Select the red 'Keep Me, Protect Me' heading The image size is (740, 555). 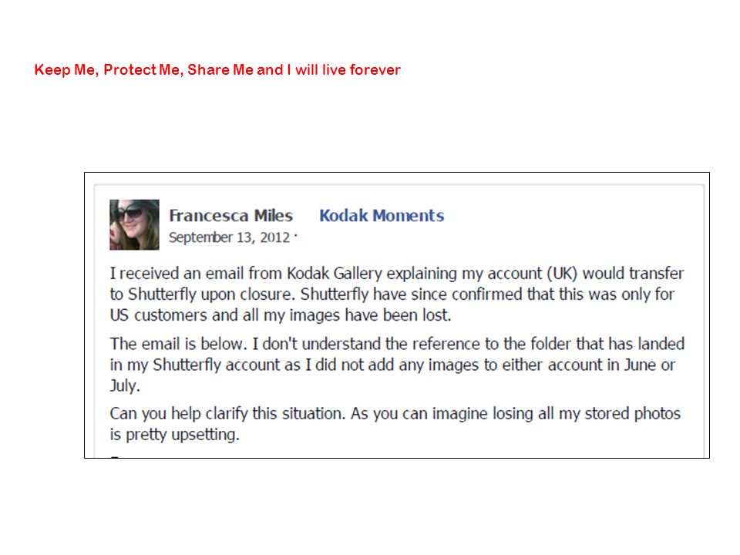217,70
